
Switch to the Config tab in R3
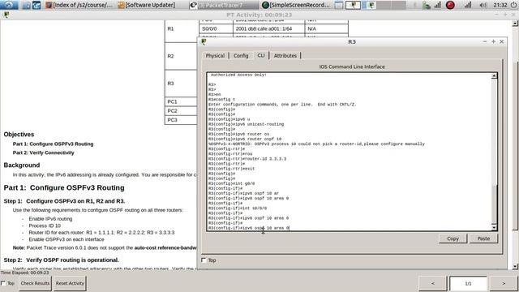point(241,56)
